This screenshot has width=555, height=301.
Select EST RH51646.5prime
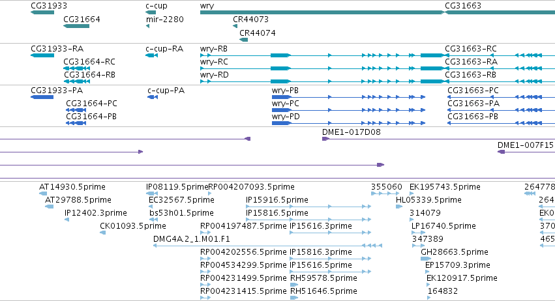[294, 298]
